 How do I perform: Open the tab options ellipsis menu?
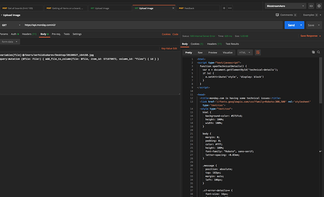pos(230,8)
